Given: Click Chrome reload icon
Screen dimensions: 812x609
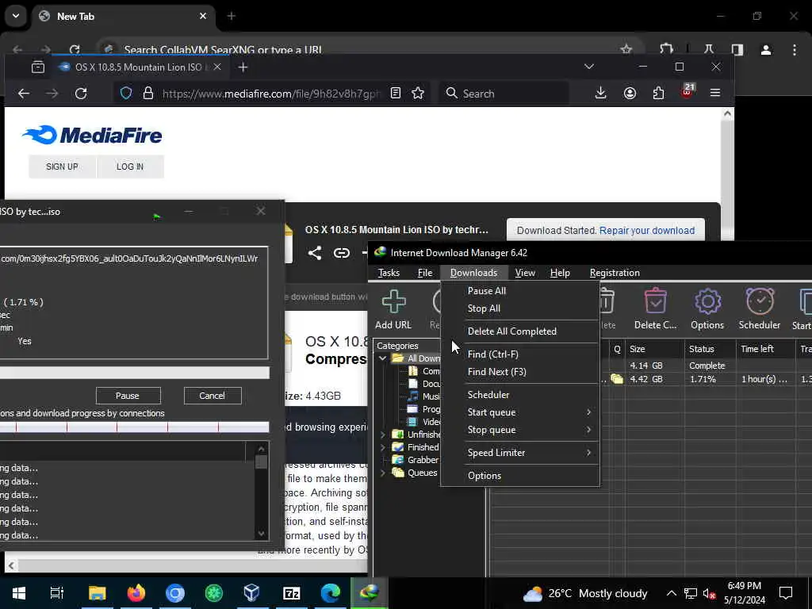Looking at the screenshot, I should [75, 50].
